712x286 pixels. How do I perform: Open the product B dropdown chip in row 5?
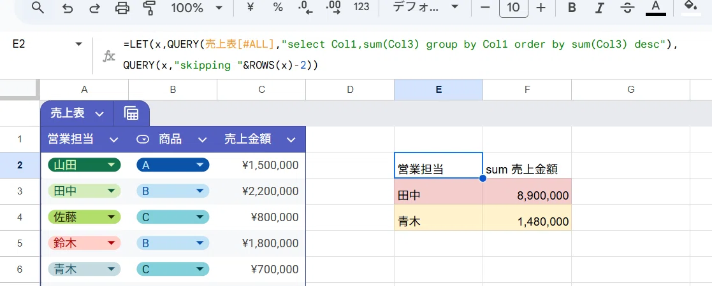tap(173, 243)
